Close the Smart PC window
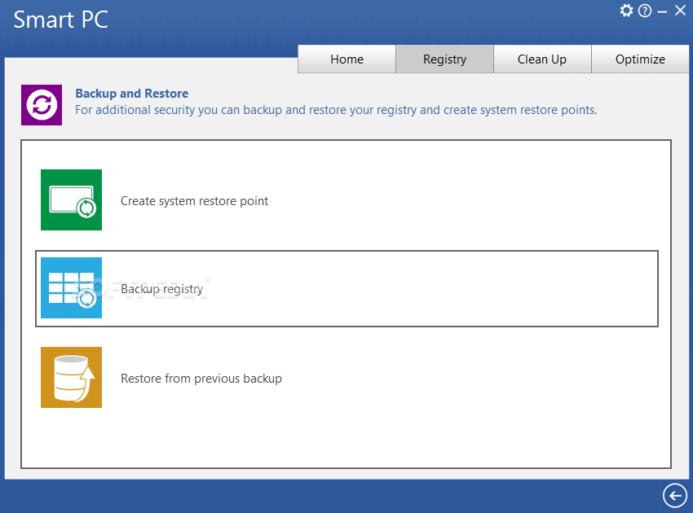The width and height of the screenshot is (693, 513). pyautogui.click(x=680, y=10)
